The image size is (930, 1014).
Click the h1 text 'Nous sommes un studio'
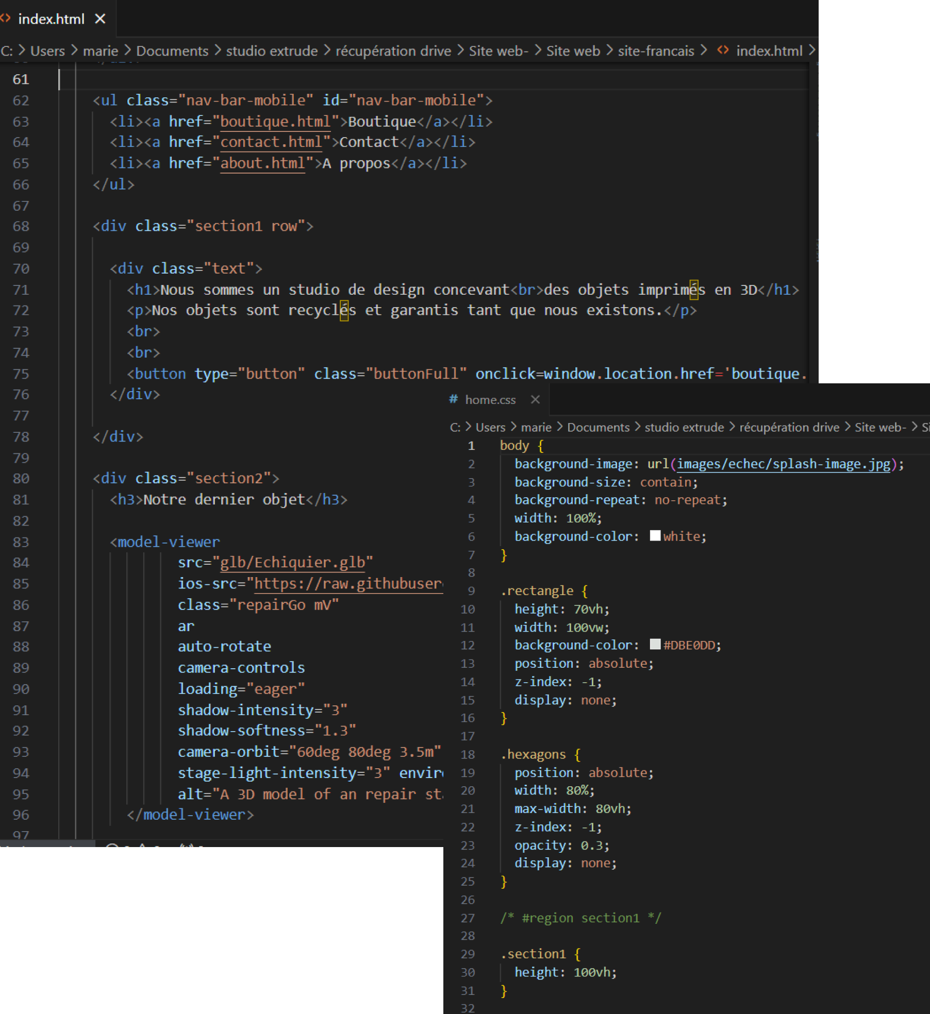tap(250, 290)
